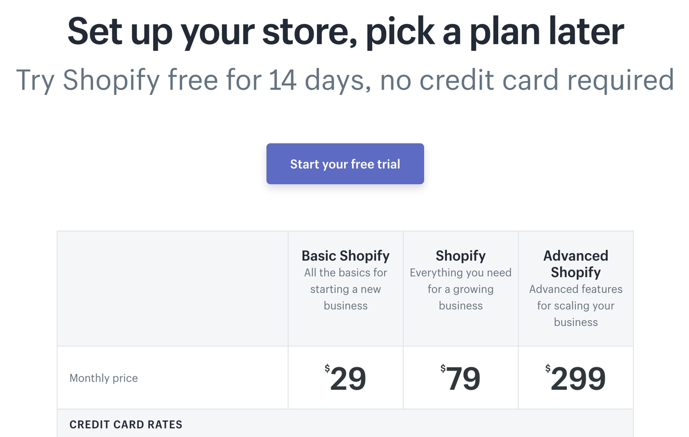This screenshot has height=437, width=689.
Task: Click 'Advanced features for scaling your business'
Action: [576, 305]
